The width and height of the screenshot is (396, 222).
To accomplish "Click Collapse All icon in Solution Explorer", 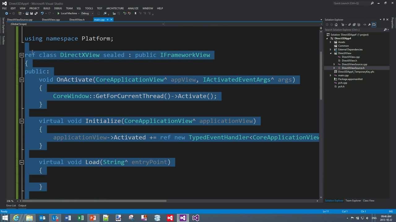I will click(354, 25).
